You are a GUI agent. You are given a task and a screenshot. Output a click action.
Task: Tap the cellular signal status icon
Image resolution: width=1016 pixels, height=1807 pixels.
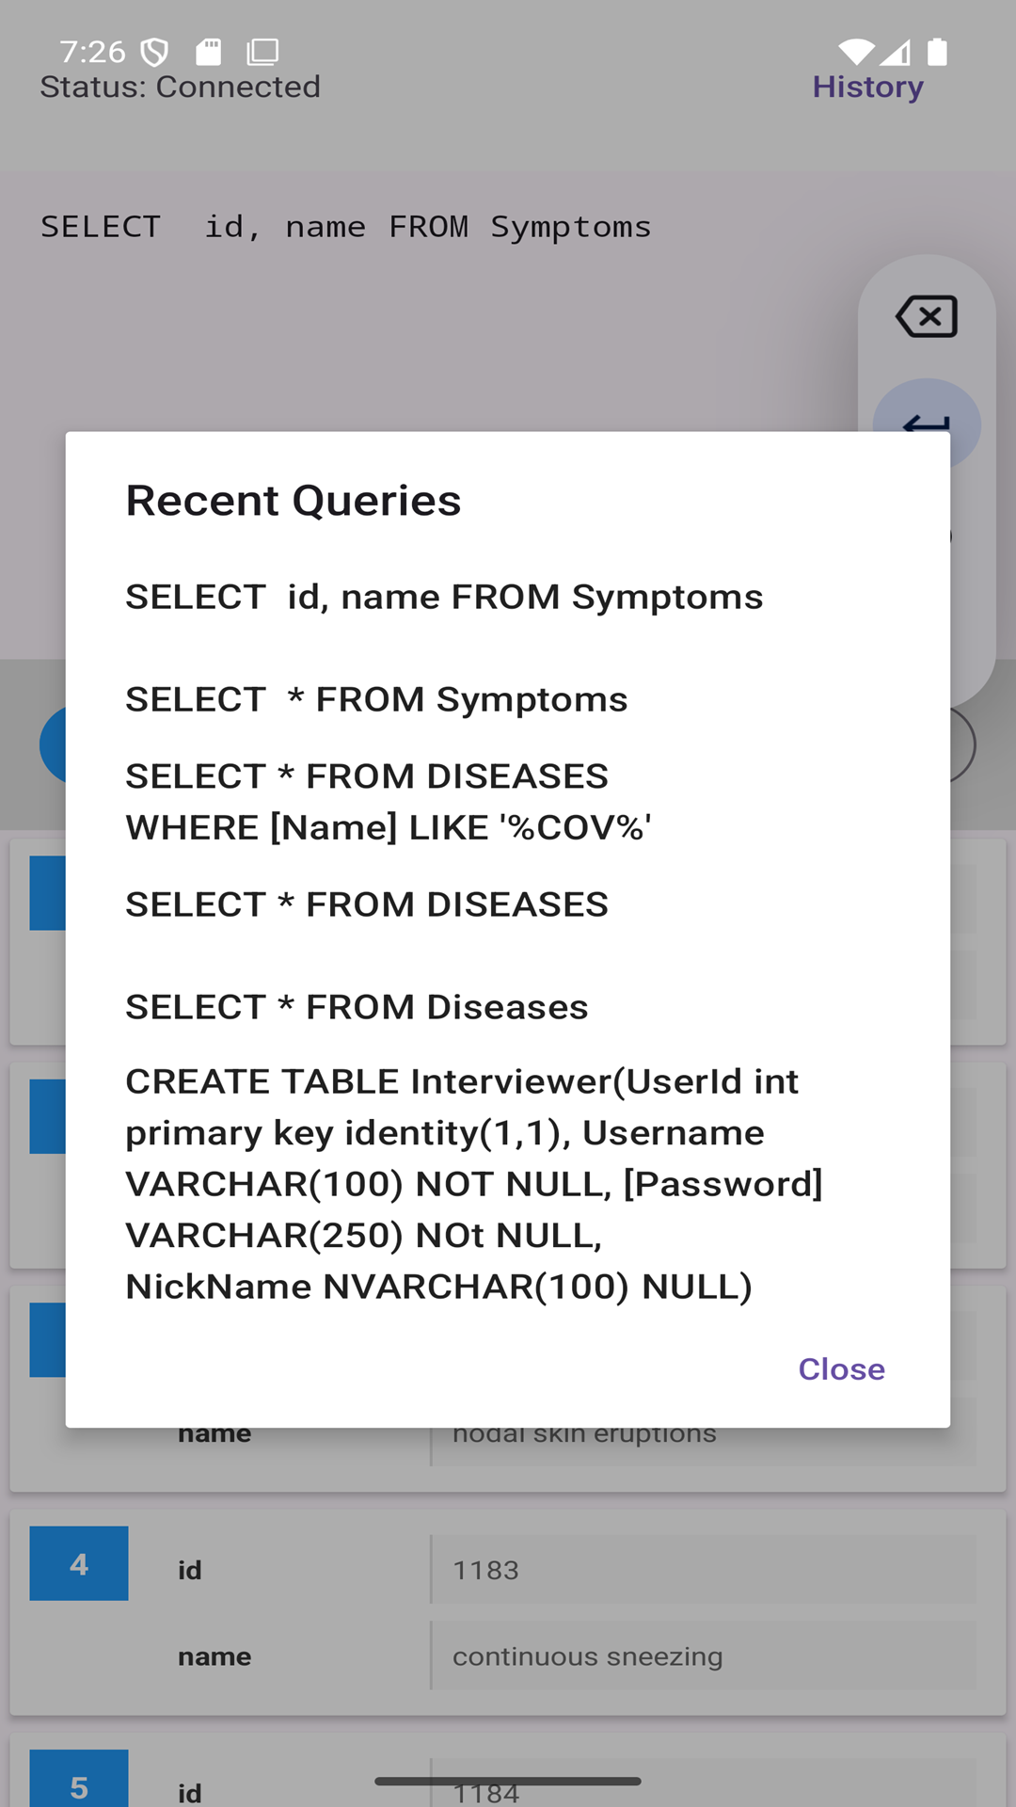[897, 52]
